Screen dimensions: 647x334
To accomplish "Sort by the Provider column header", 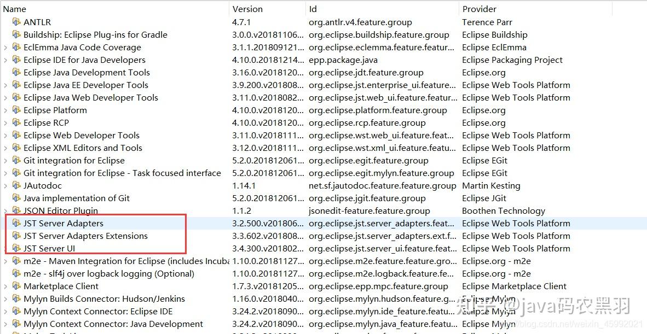I will (x=535, y=9).
